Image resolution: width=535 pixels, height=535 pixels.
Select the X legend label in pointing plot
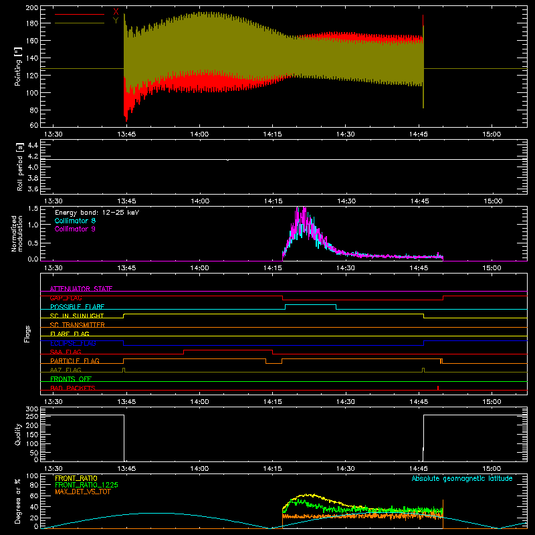pos(116,11)
